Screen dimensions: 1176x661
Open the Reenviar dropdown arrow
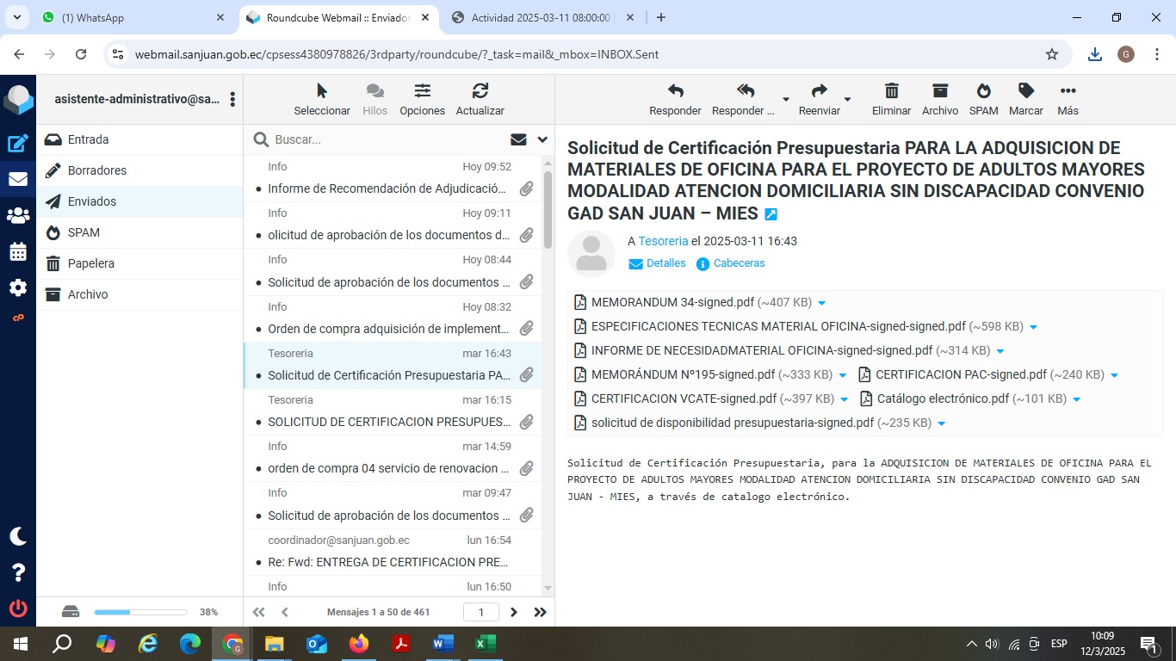coord(847,99)
